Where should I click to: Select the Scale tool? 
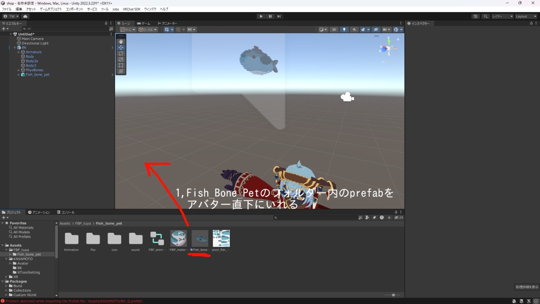[x=121, y=59]
